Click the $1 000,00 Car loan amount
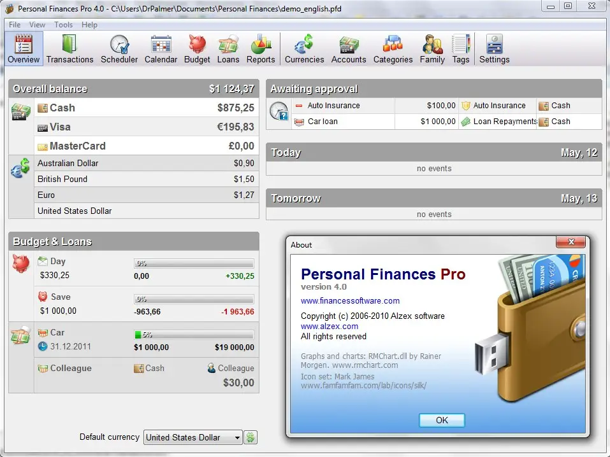Screen dimensions: 610x457 pos(438,122)
